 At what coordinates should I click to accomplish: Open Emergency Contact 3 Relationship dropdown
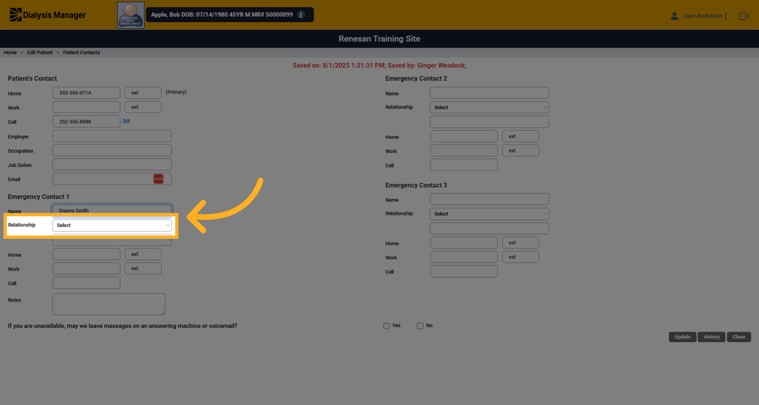[489, 214]
